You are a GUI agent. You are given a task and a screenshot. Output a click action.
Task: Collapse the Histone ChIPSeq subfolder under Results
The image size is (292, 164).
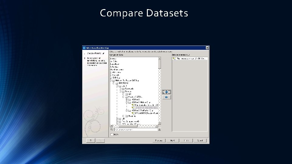click(x=123, y=97)
